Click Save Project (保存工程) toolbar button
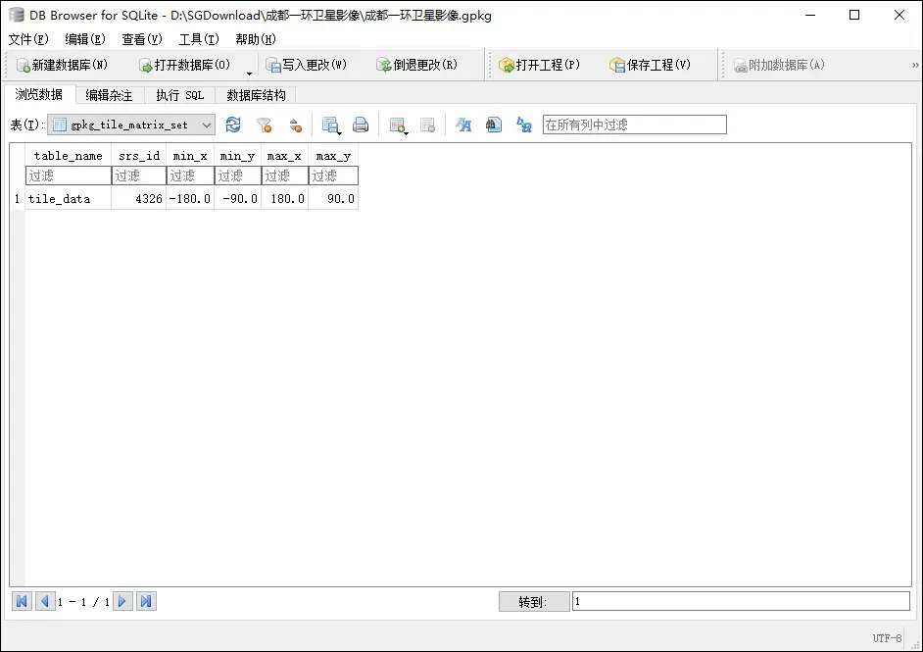Viewport: 923px width, 652px height. (x=650, y=65)
